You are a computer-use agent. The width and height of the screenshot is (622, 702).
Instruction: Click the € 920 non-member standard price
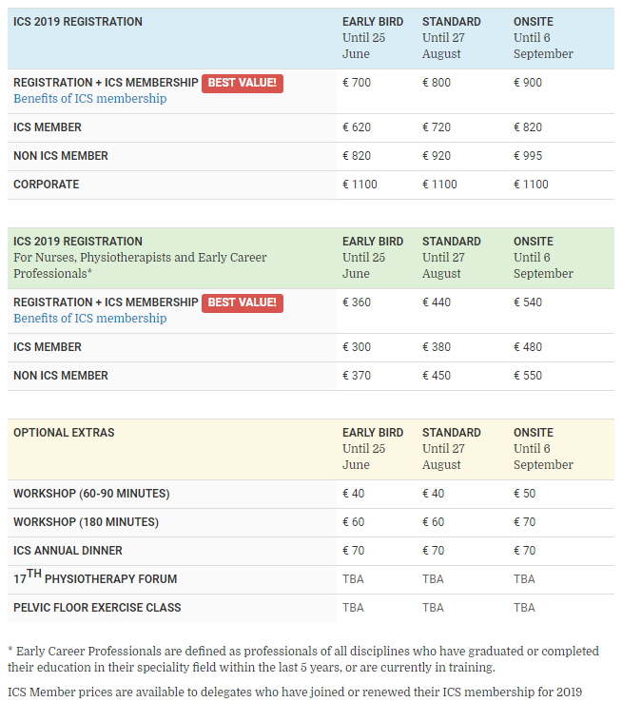(x=437, y=156)
